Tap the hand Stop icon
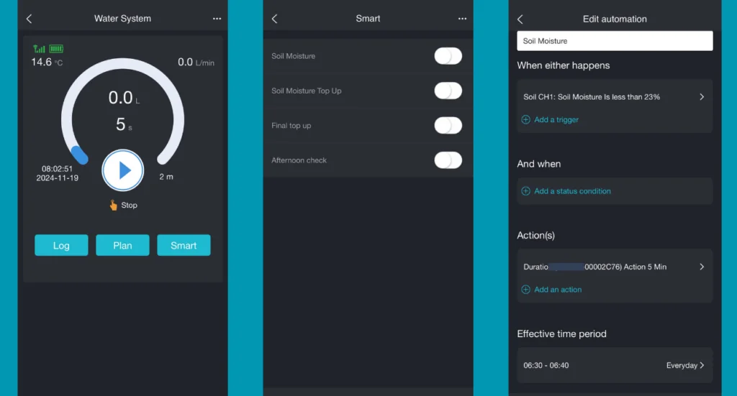The width and height of the screenshot is (737, 396). (x=113, y=206)
